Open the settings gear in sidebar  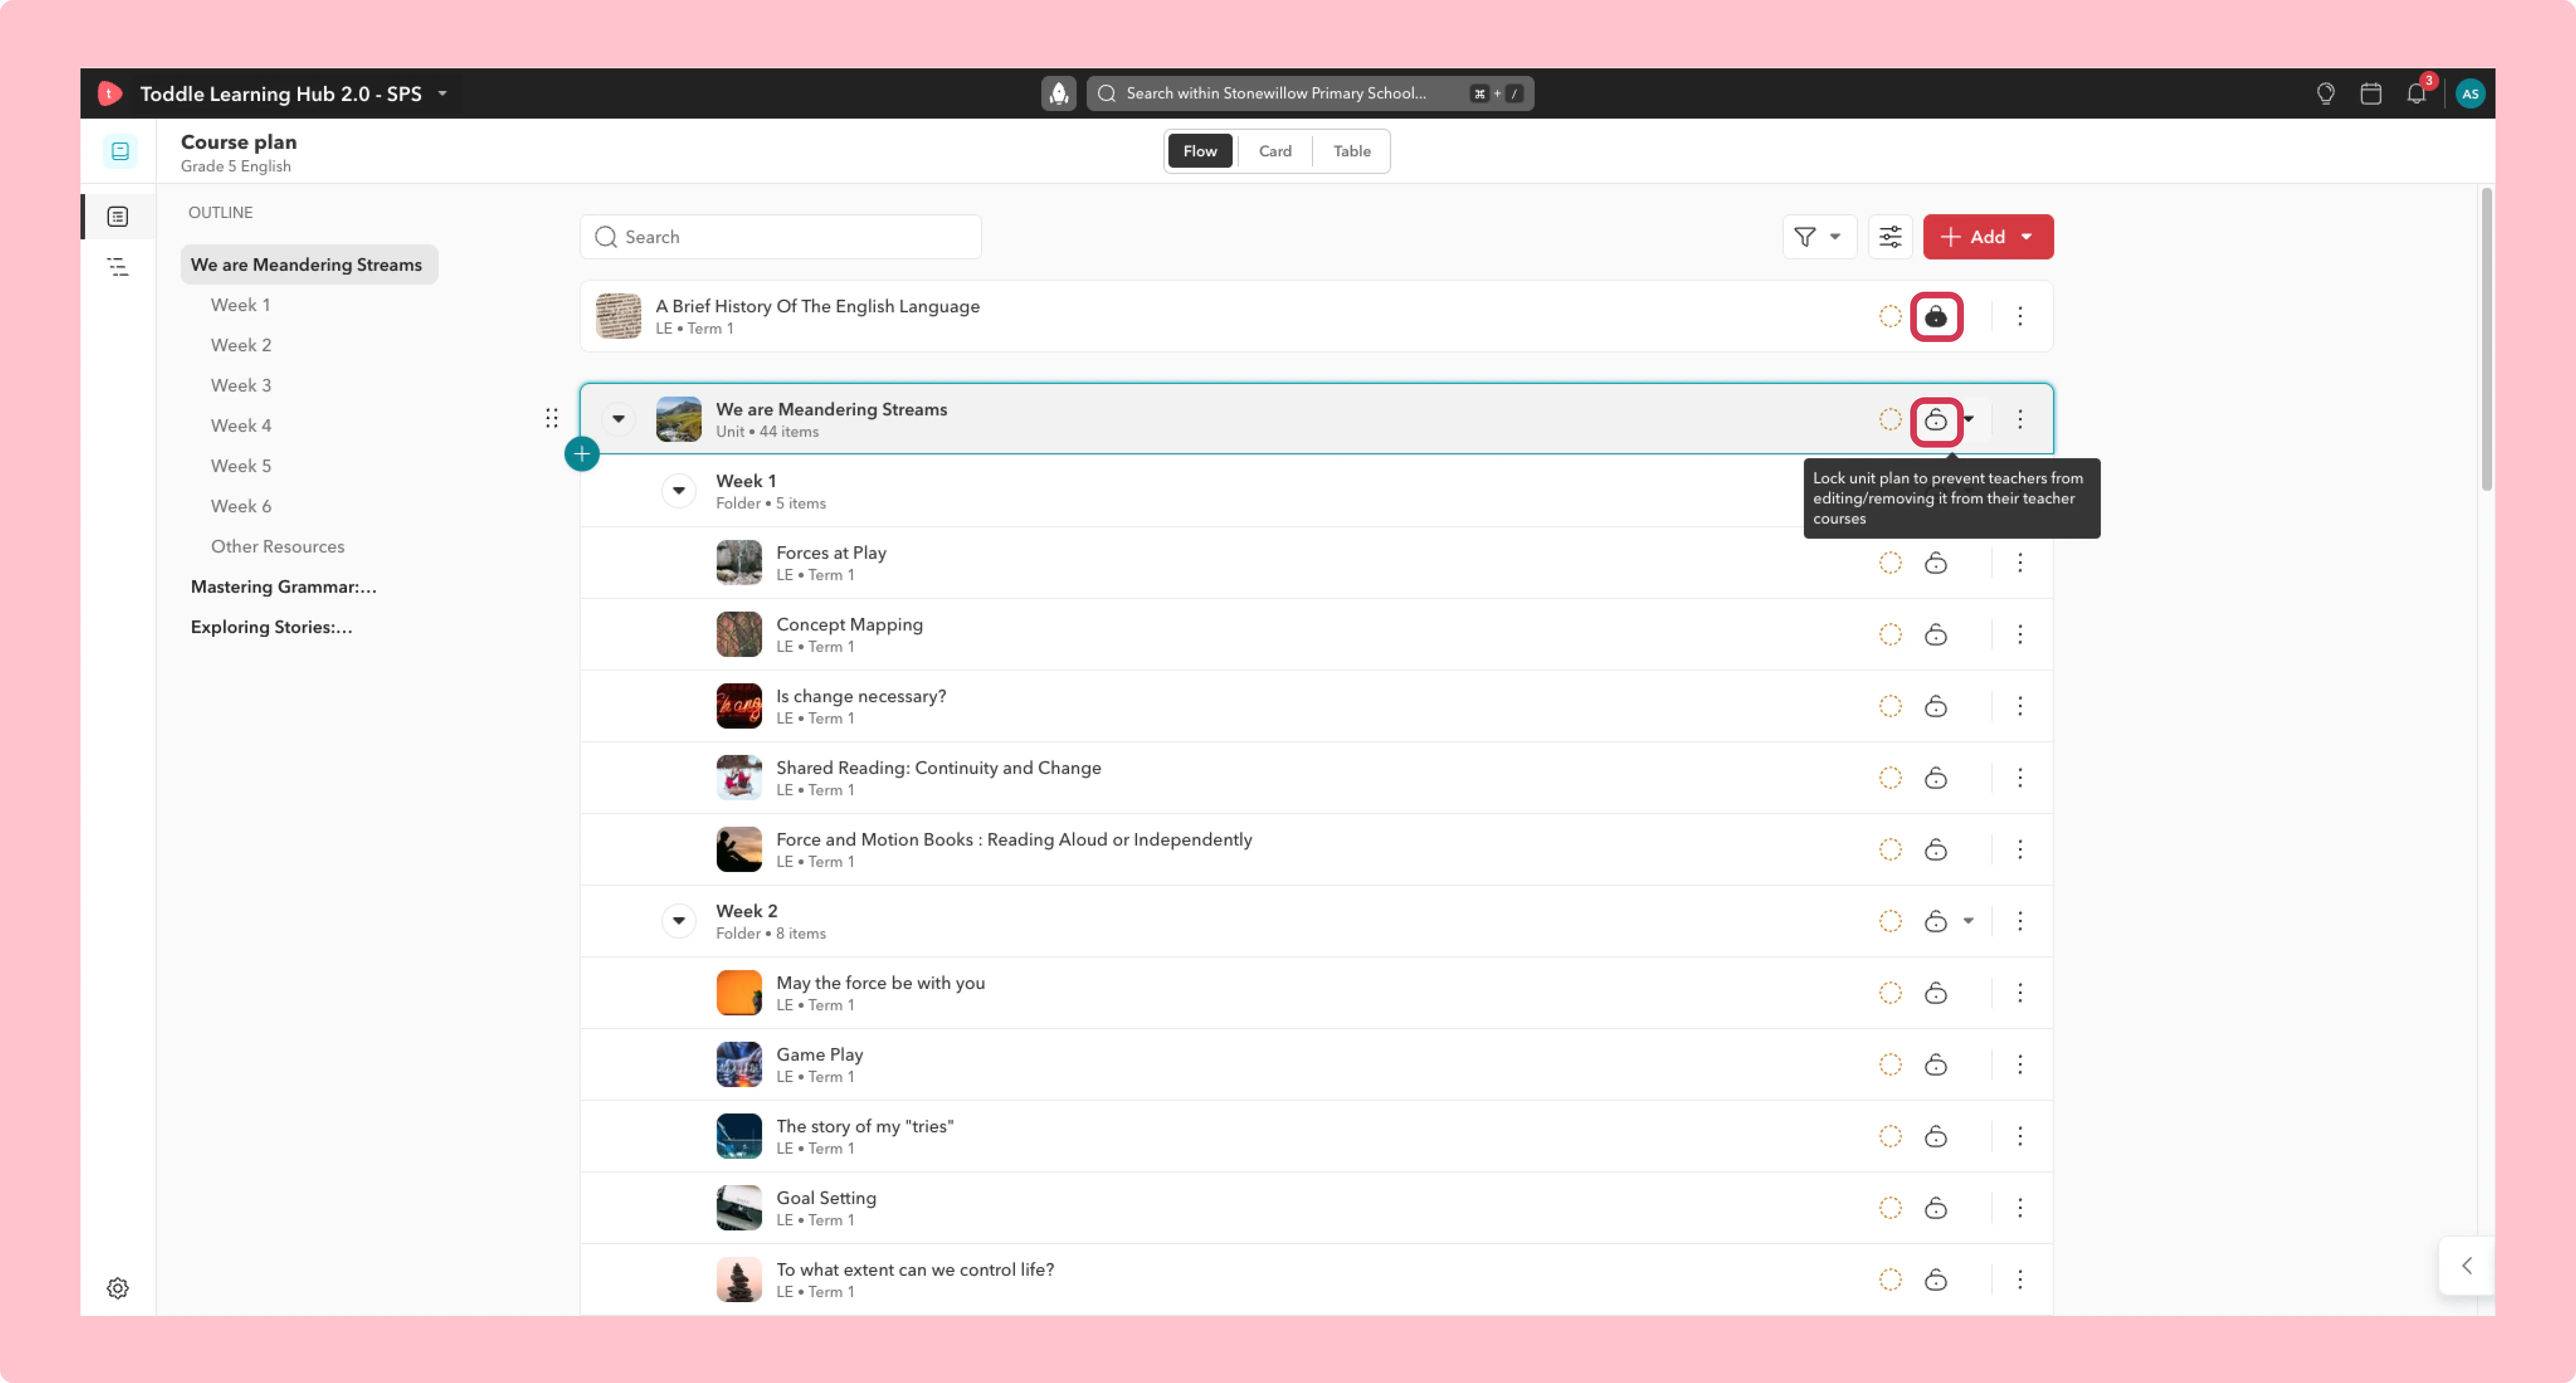(118, 1287)
